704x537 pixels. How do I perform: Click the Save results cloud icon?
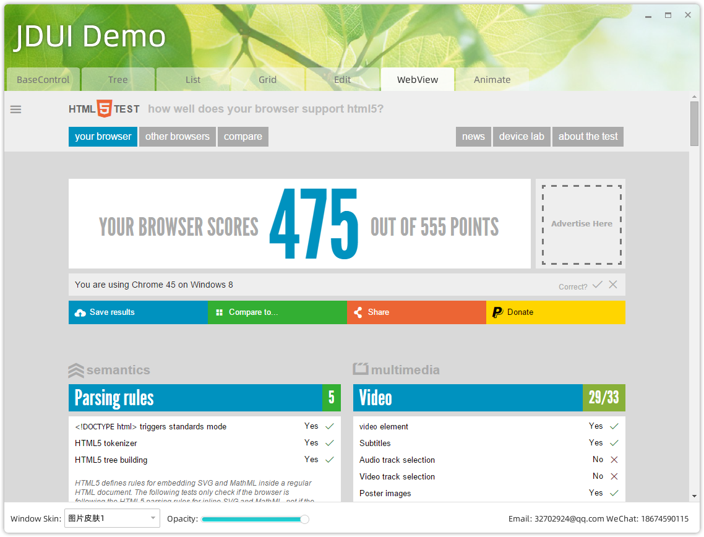[80, 312]
